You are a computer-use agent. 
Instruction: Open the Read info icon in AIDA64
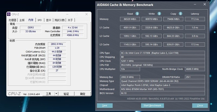[137, 14]
